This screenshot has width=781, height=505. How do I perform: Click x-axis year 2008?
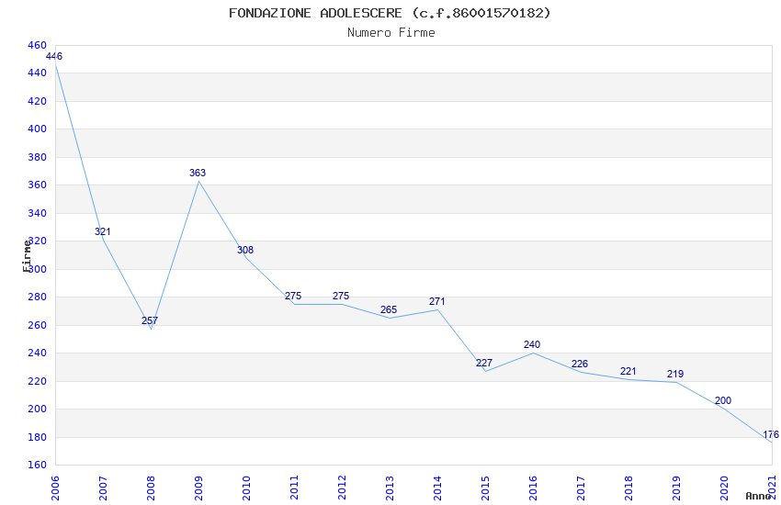pos(151,488)
